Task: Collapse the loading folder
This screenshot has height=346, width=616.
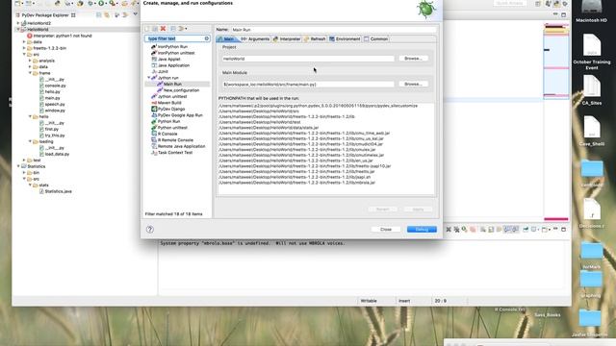Action: (x=30, y=141)
